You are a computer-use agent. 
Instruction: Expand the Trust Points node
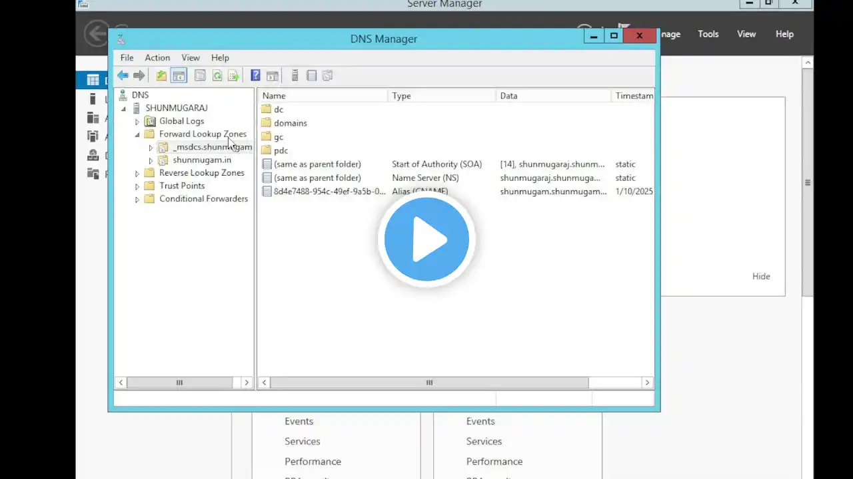click(x=137, y=186)
